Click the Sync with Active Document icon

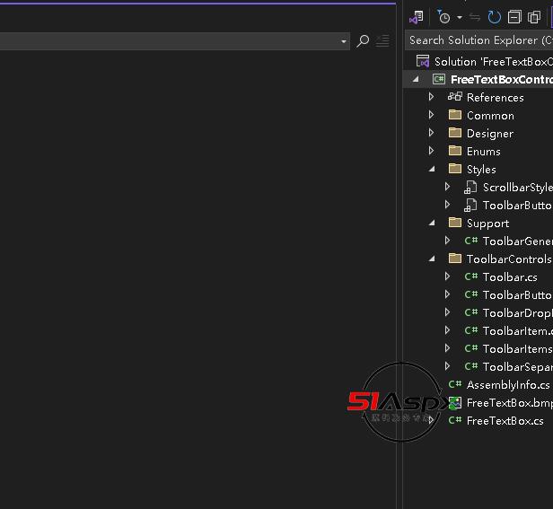[x=476, y=17]
